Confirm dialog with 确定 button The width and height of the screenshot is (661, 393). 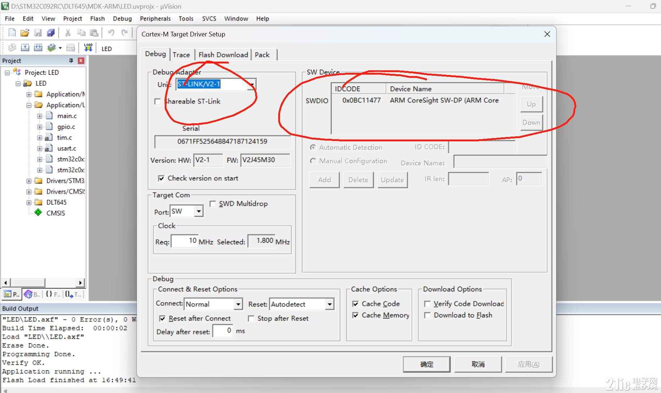[x=427, y=365]
